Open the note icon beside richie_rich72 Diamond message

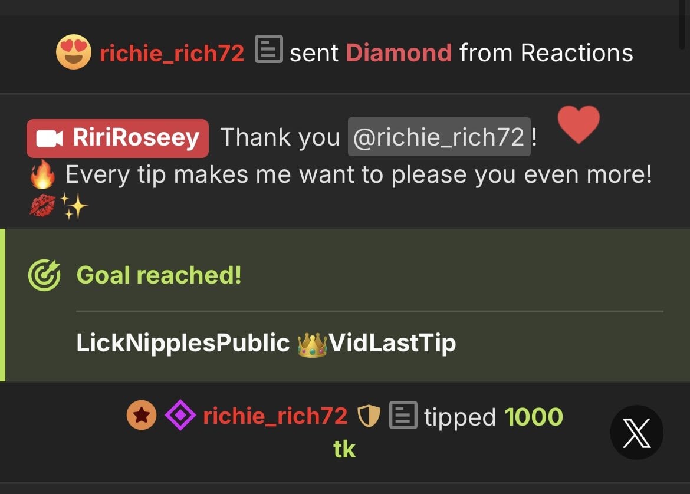(x=269, y=49)
